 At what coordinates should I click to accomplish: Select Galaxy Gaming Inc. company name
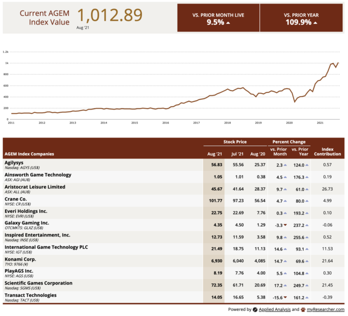[x=26, y=223]
